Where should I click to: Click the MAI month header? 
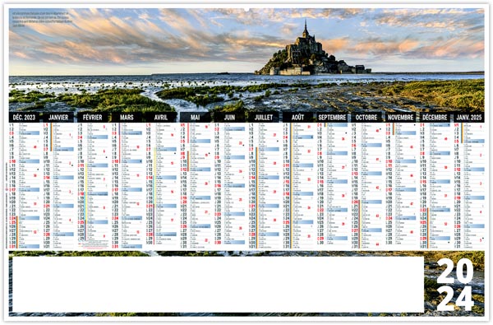(x=196, y=118)
